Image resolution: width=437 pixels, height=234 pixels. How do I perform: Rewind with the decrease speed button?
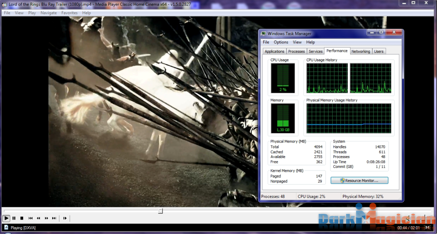tap(38, 218)
